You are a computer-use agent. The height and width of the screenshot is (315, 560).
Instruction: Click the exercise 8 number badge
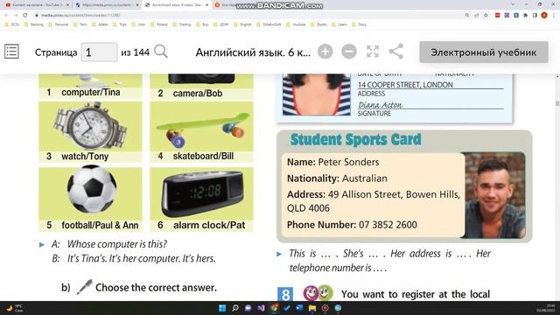pyautogui.click(x=285, y=295)
